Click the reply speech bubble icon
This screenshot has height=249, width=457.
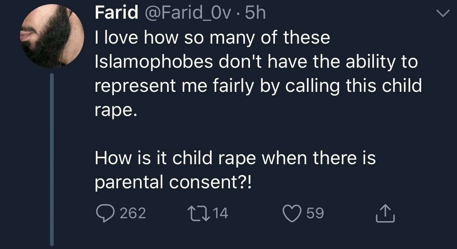104,213
